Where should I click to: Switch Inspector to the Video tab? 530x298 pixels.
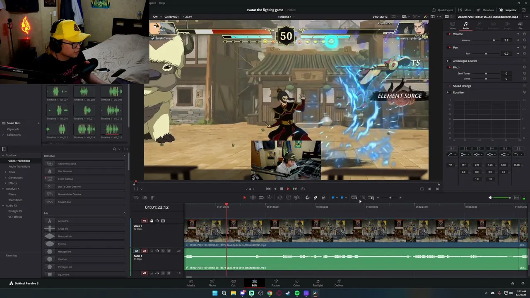[453, 26]
